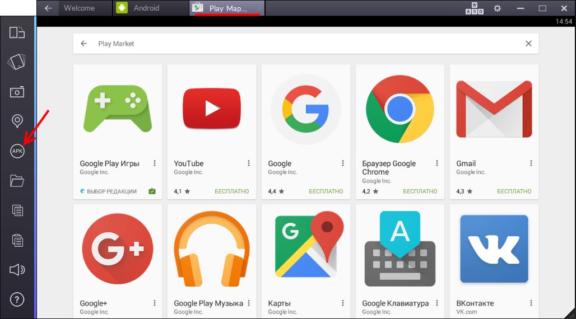Go back using the Play Market search arrow
This screenshot has height=319, width=576.
pos(83,44)
